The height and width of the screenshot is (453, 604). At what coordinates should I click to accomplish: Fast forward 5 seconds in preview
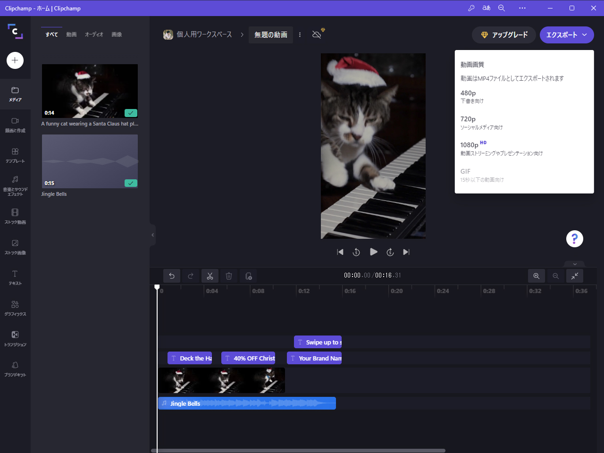[x=390, y=252]
